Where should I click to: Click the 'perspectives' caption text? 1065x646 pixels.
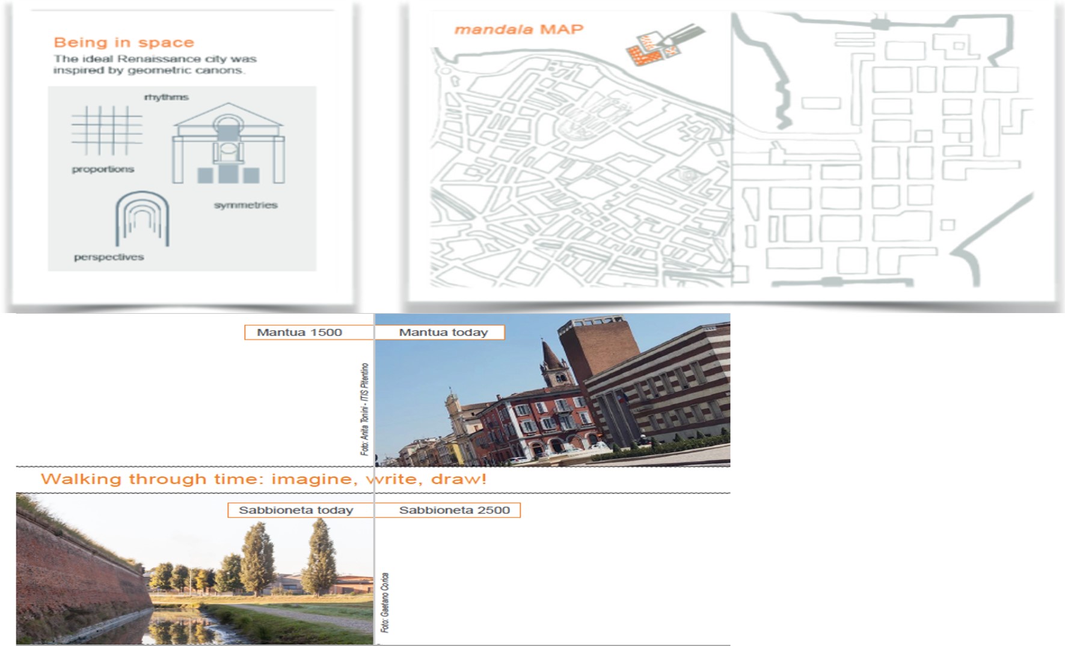109,257
